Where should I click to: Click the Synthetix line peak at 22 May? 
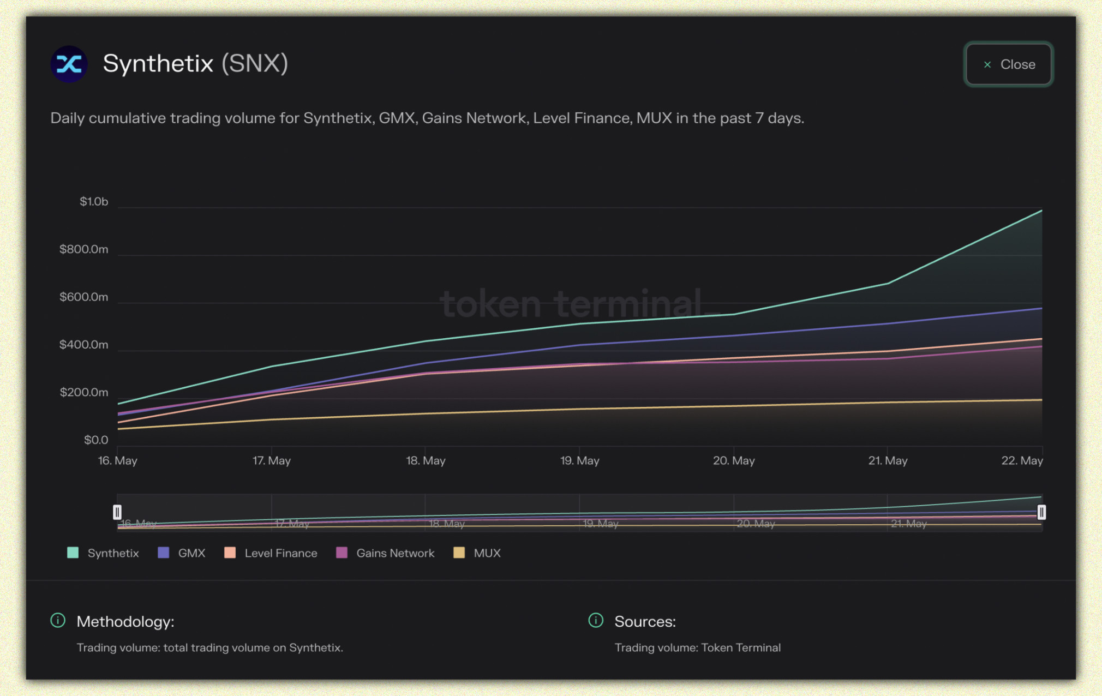pyautogui.click(x=1041, y=211)
